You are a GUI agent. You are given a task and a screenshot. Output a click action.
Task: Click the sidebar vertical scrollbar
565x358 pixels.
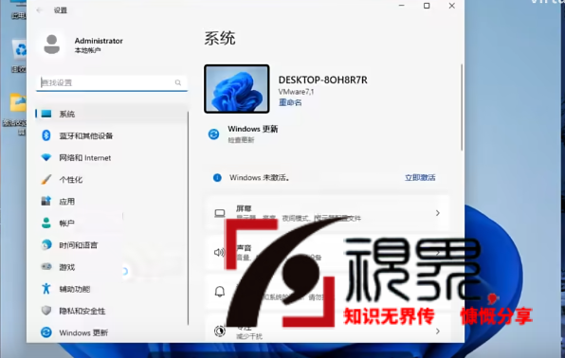(x=188, y=218)
